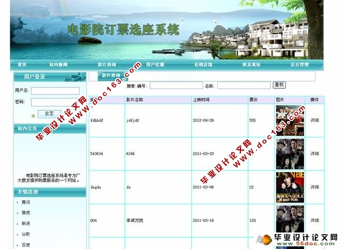
Task: Open 详细 for movie 6346
Action: coord(315,154)
